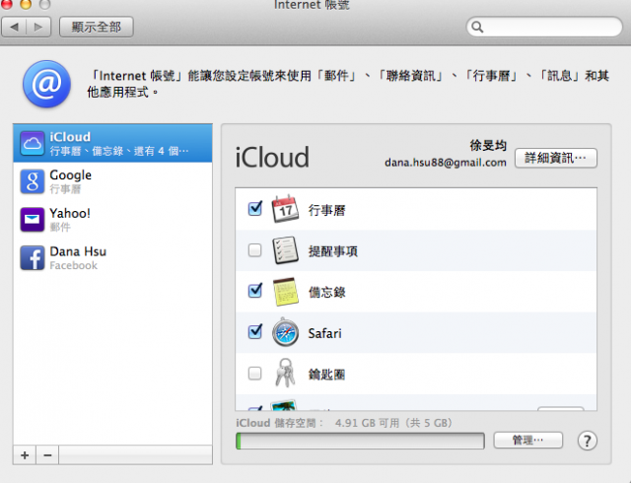This screenshot has width=631, height=483.
Task: Select the iCloud account in sidebar
Action: pos(112,143)
